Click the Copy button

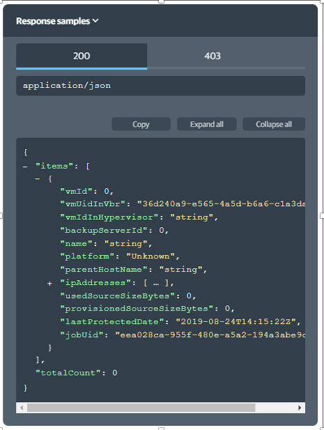point(141,124)
